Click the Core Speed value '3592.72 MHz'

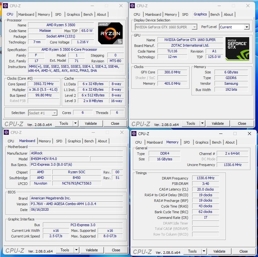coord(43,84)
